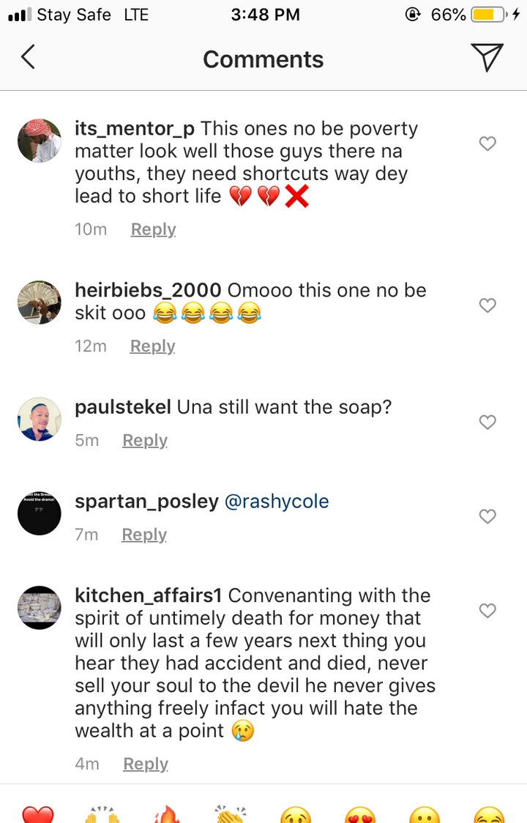Like the paulstekel comment
This screenshot has width=527, height=823.
point(487,422)
